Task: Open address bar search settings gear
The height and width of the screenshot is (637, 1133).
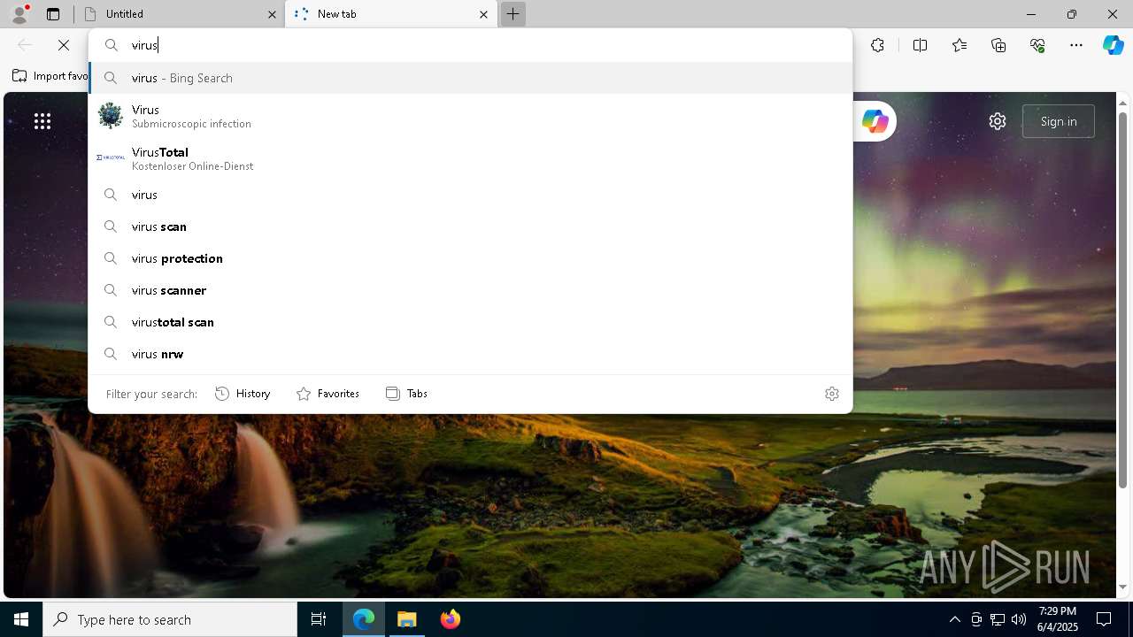Action: tap(832, 394)
